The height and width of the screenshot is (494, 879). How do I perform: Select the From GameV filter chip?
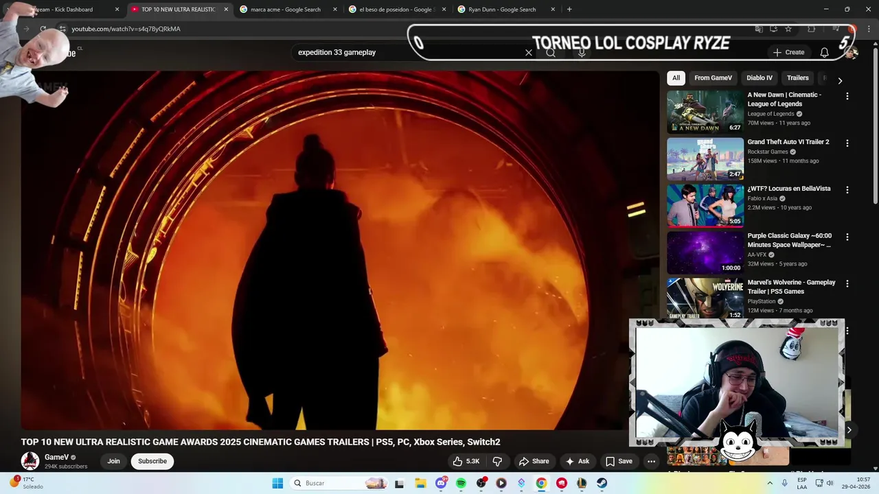click(x=713, y=78)
